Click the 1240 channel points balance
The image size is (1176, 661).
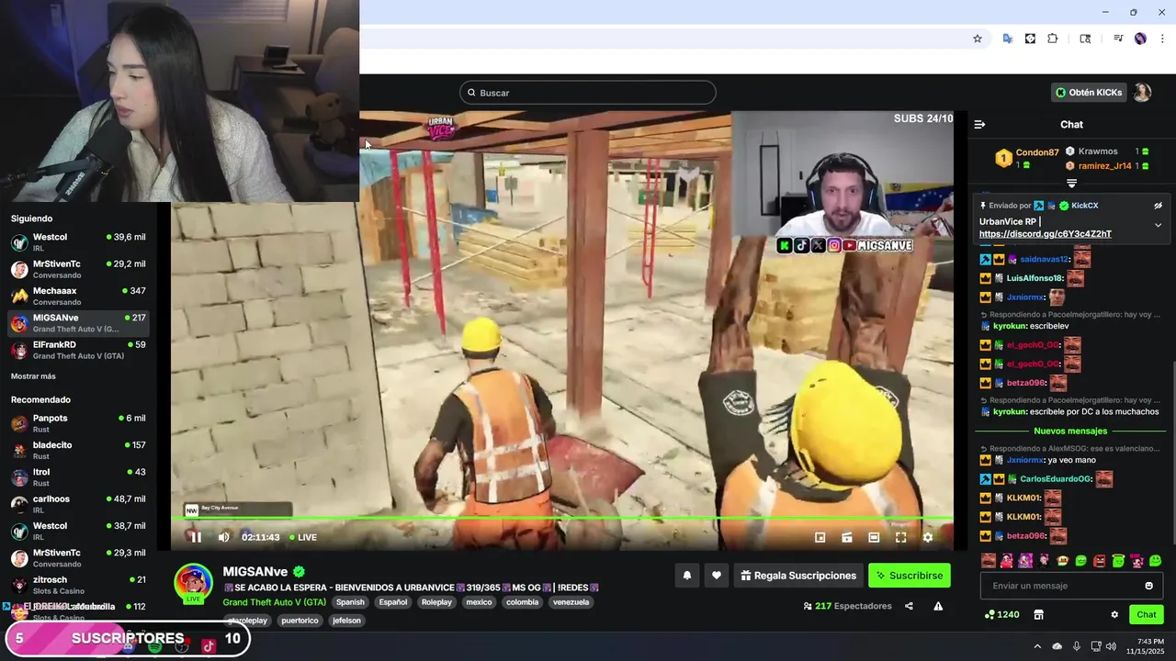(x=1001, y=615)
